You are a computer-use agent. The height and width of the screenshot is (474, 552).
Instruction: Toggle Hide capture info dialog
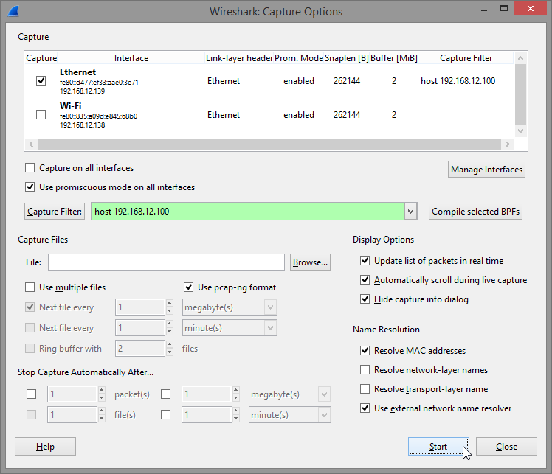click(x=365, y=299)
